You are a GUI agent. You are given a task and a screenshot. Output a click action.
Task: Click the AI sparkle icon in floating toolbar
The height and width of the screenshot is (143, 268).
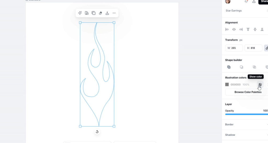click(x=80, y=13)
